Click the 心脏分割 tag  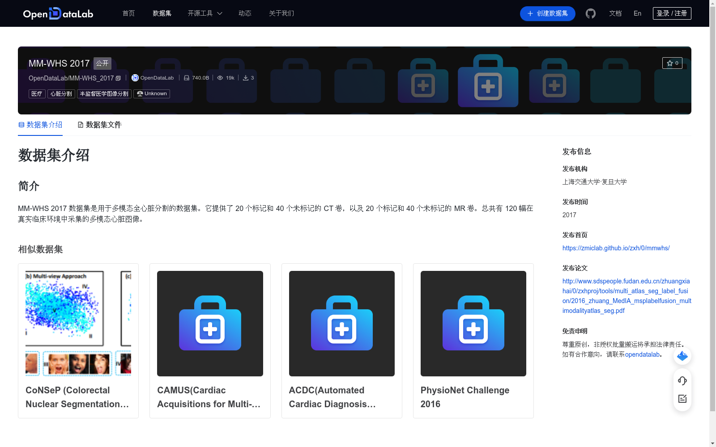coord(61,94)
